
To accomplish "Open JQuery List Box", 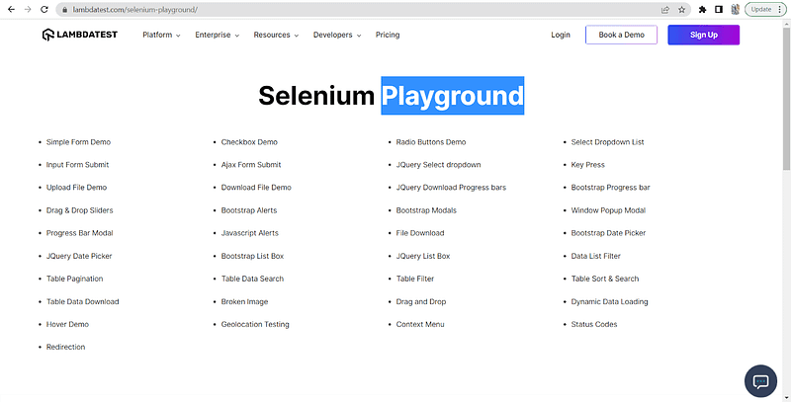I will [x=423, y=256].
